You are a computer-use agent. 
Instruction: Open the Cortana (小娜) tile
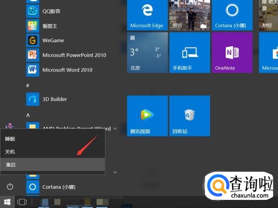[232, 15]
